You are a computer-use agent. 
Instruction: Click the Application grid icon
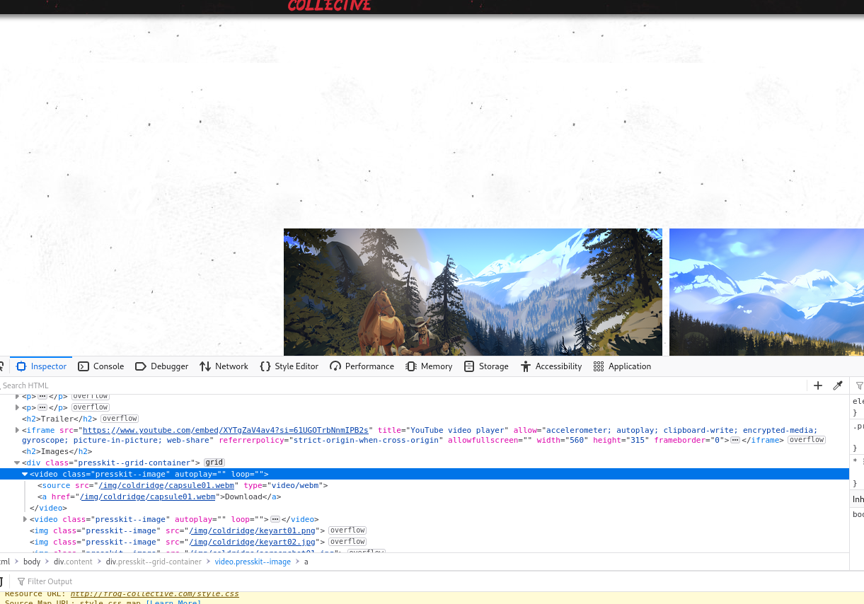pyautogui.click(x=599, y=366)
